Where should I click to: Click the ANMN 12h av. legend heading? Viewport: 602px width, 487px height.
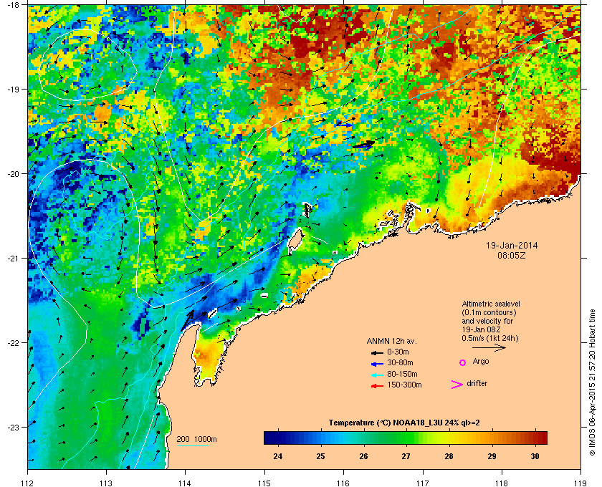pos(391,341)
